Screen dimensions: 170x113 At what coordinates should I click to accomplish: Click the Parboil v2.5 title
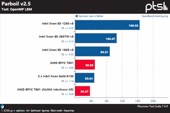[x=16, y=4]
